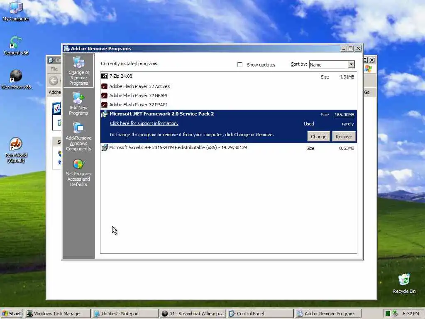Select Adobe Flash Player 32 NPAPI entry
Screen dimensions: 425x319
(x=229, y=96)
